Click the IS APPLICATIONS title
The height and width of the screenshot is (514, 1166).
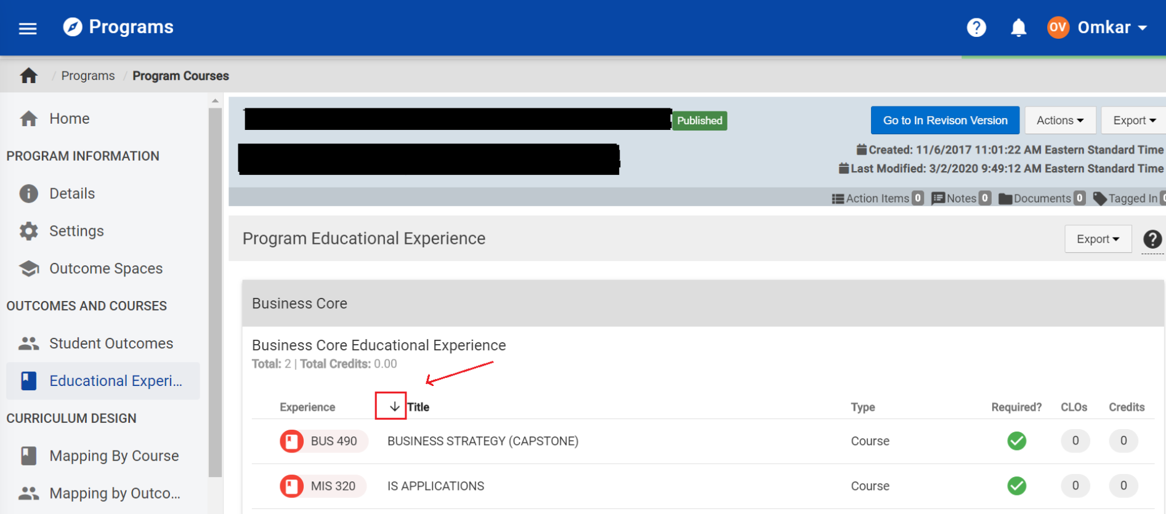435,486
